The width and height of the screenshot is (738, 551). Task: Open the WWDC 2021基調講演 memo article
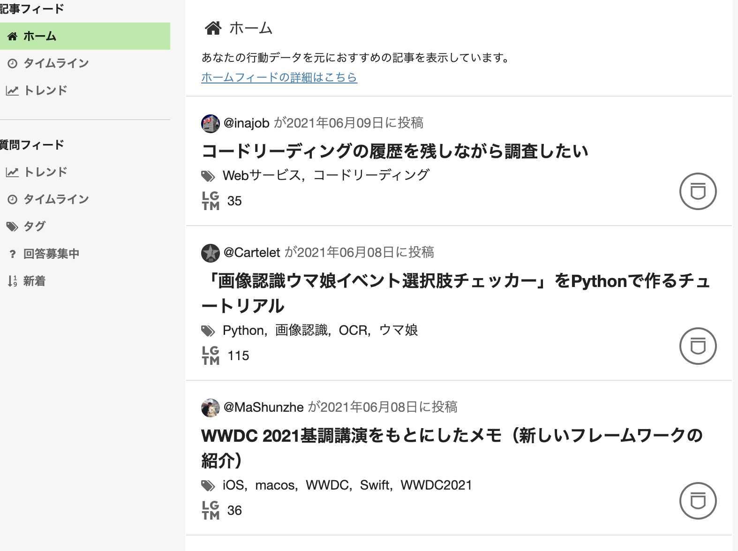452,448
